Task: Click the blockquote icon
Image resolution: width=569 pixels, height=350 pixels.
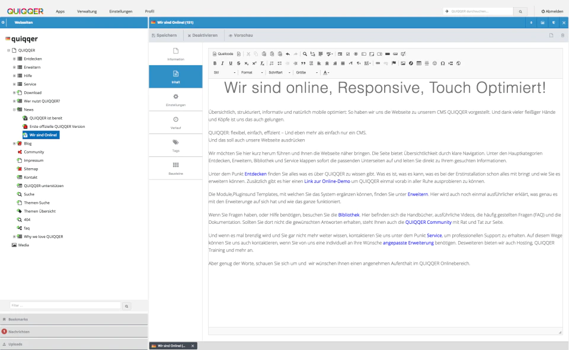Action: pyautogui.click(x=303, y=63)
